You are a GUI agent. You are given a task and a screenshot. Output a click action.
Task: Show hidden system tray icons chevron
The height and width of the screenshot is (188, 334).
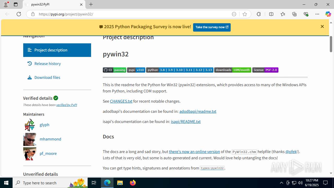(x=281, y=183)
